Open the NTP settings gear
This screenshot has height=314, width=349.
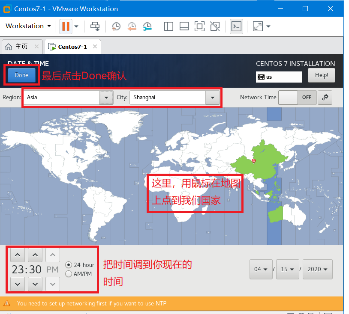(325, 98)
